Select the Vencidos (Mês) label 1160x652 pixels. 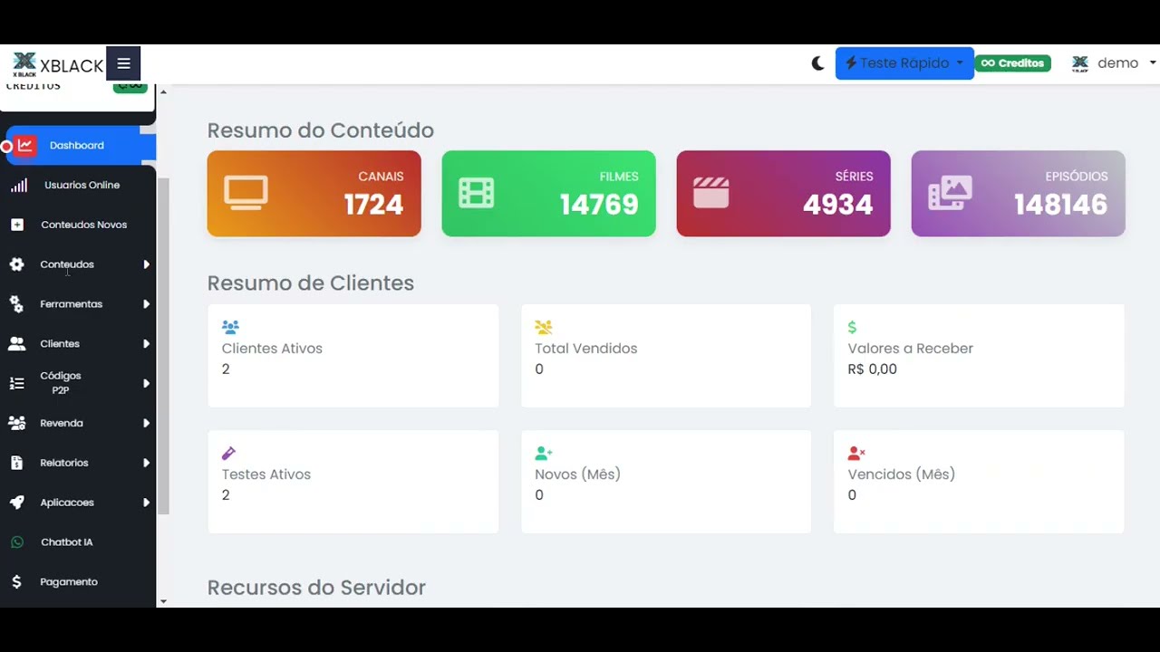point(902,475)
